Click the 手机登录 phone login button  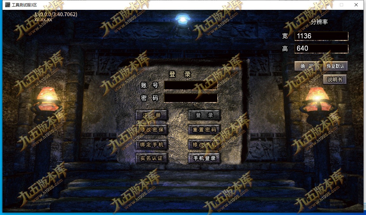[204, 158]
